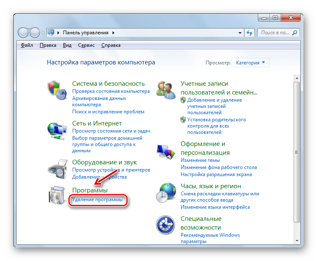This screenshot has width=317, height=261.
Task: Click shield icon next to Добавление и удаление
Action: coord(183,100)
